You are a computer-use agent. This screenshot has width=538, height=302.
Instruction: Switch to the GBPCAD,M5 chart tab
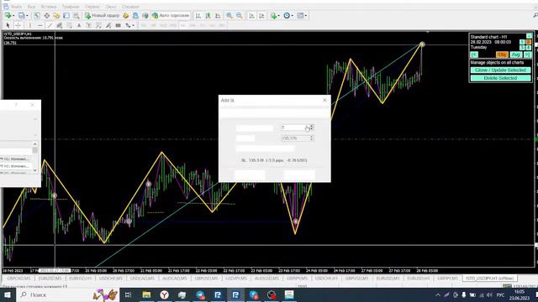(18, 279)
